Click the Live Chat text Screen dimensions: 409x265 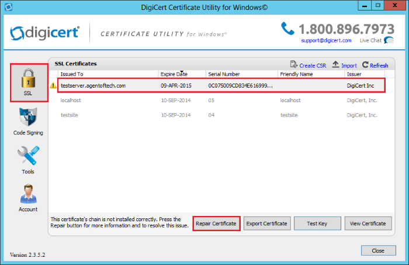(x=370, y=40)
